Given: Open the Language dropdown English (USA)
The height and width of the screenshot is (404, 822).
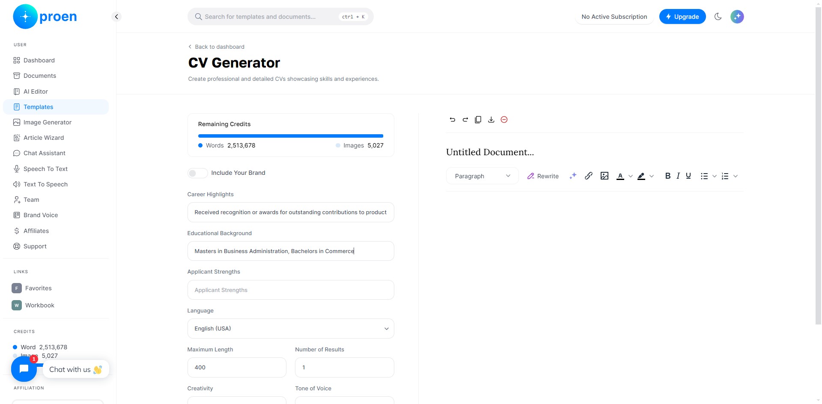Looking at the screenshot, I should [x=291, y=329].
